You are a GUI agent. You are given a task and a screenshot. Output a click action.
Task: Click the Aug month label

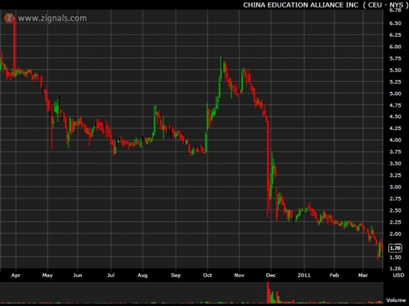tap(143, 275)
